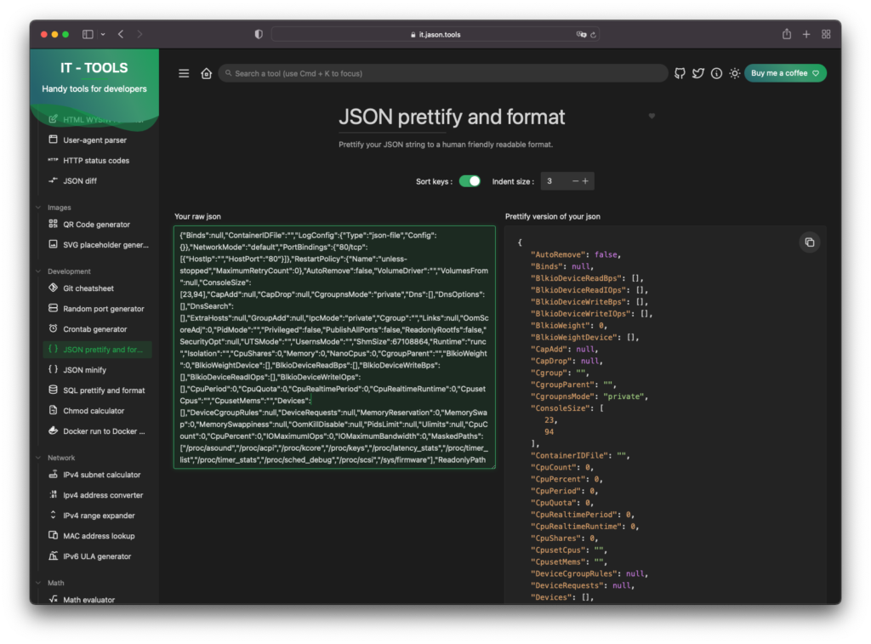The width and height of the screenshot is (871, 644).
Task: Click the QR Code generator icon
Action: pos(53,224)
